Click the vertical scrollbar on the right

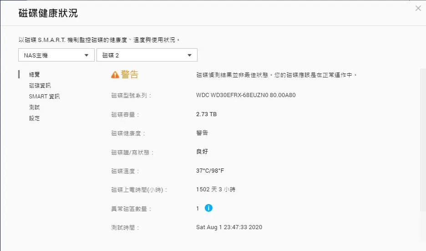point(423,140)
